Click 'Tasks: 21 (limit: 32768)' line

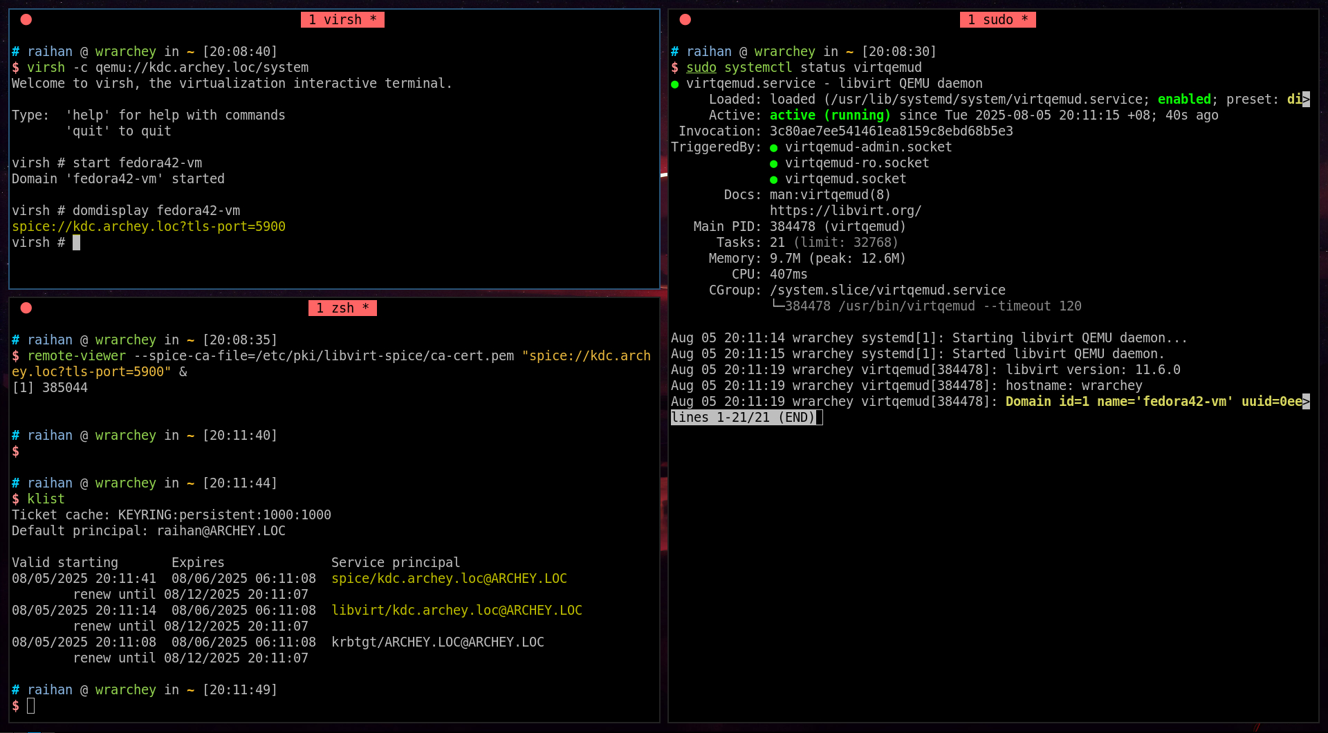pyautogui.click(x=807, y=243)
